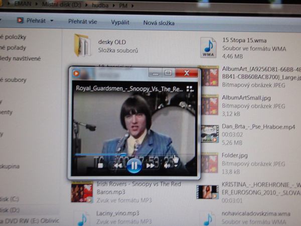Click the AlbumArtSmall.jpg file name

(x=246, y=98)
